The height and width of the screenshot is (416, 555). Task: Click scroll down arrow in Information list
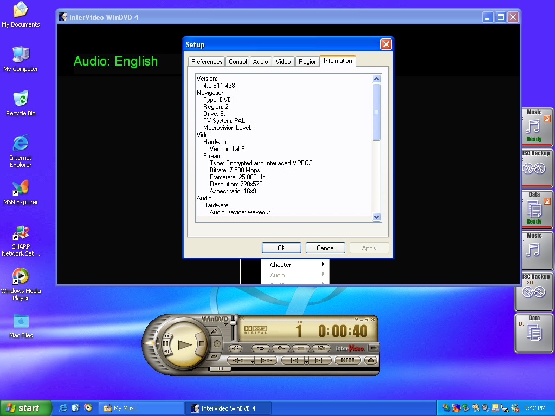pos(377,217)
